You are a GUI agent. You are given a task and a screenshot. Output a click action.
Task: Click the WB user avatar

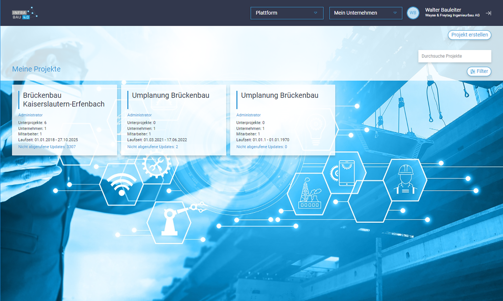point(413,13)
